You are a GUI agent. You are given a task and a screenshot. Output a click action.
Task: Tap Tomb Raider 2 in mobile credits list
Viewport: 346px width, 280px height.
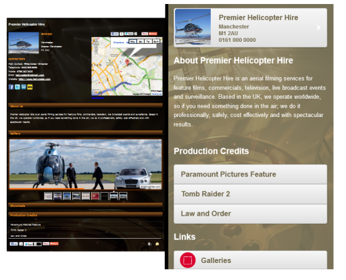250,194
